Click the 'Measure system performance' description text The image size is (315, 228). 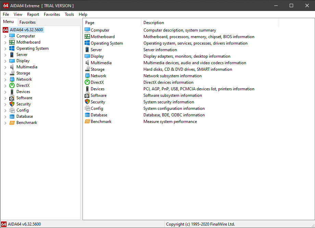coord(170,122)
